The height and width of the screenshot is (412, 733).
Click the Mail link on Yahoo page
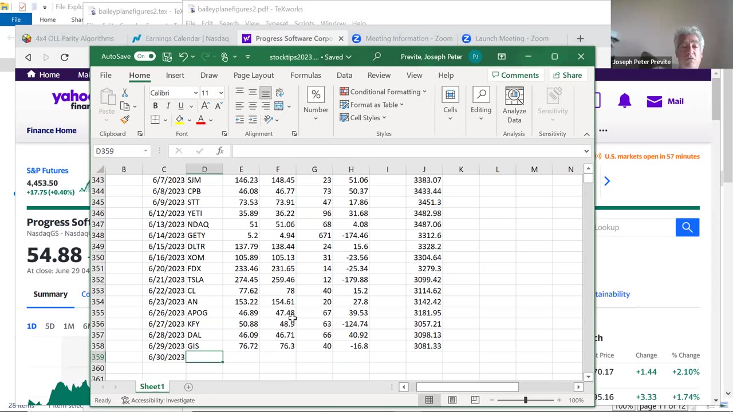(x=665, y=101)
